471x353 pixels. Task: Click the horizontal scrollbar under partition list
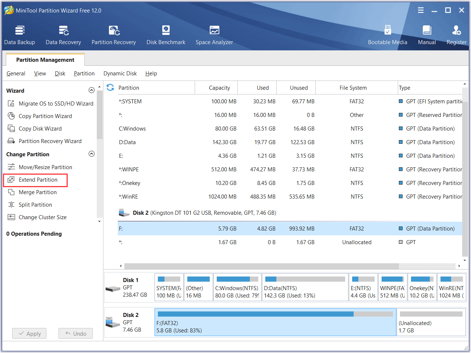tap(262, 266)
